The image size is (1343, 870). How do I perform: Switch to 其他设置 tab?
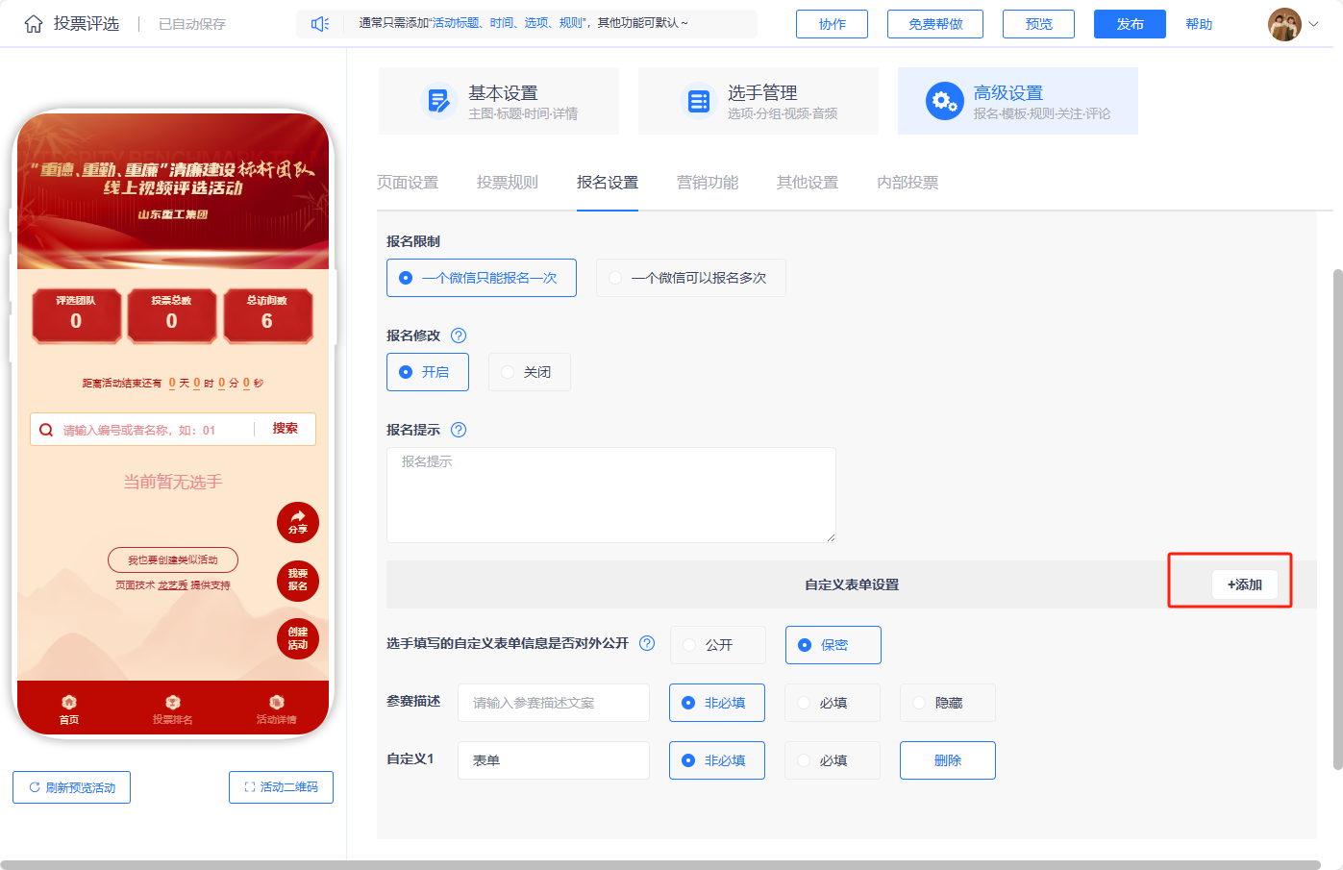(808, 183)
